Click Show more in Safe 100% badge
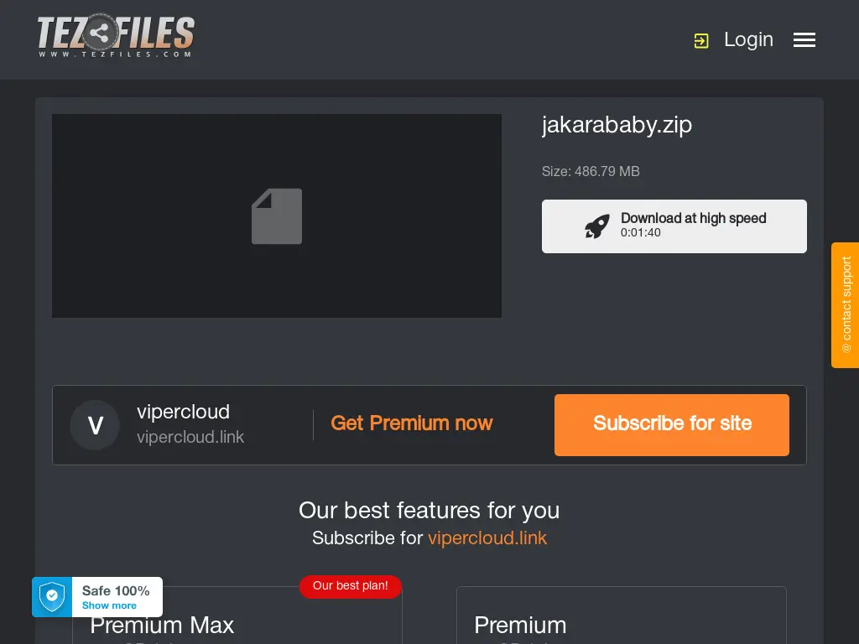The width and height of the screenshot is (859, 644). 109,605
